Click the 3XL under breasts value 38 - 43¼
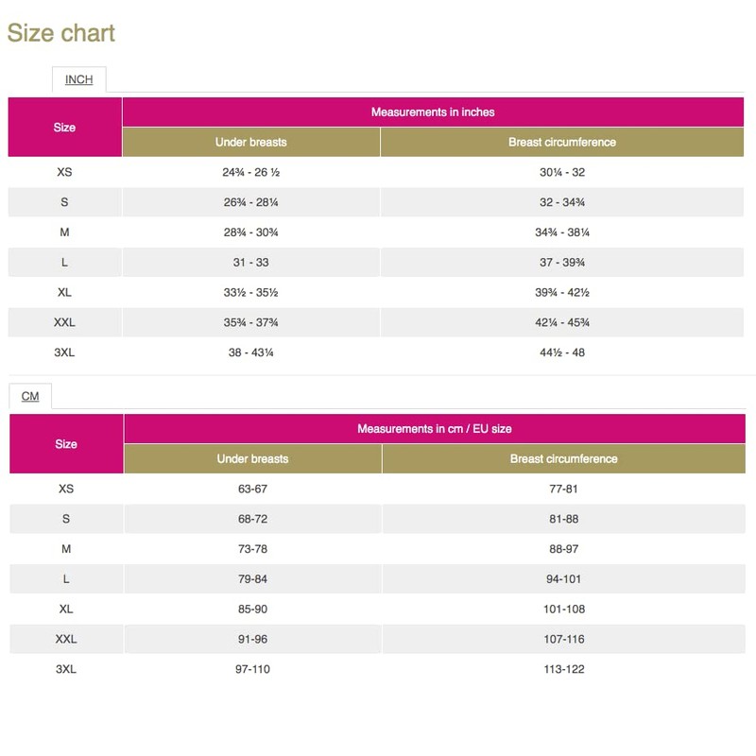The width and height of the screenshot is (756, 756). tap(249, 350)
